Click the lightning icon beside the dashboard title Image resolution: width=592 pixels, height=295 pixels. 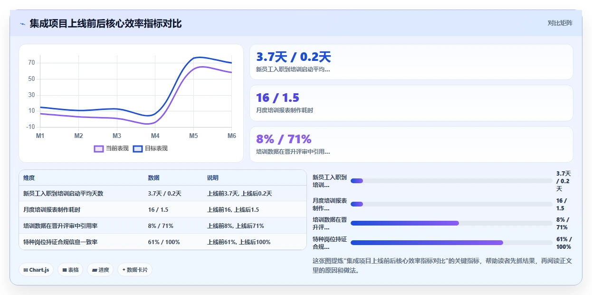22,24
